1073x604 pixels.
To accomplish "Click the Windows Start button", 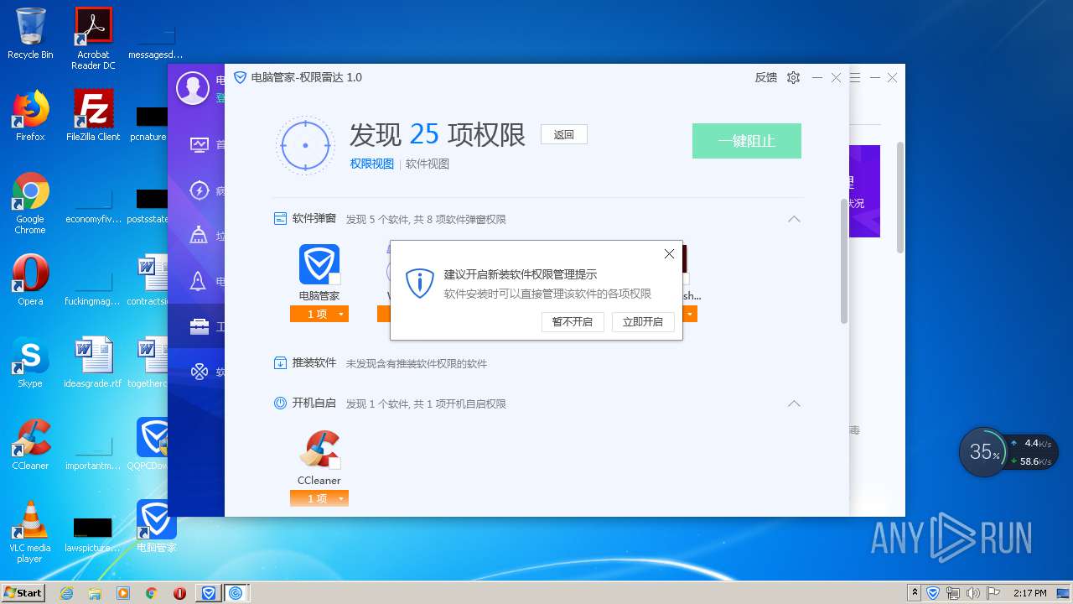I will click(23, 593).
